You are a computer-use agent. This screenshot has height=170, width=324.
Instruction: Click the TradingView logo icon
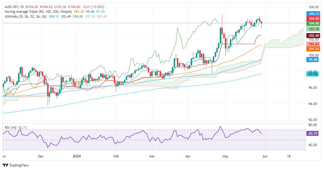(5, 165)
